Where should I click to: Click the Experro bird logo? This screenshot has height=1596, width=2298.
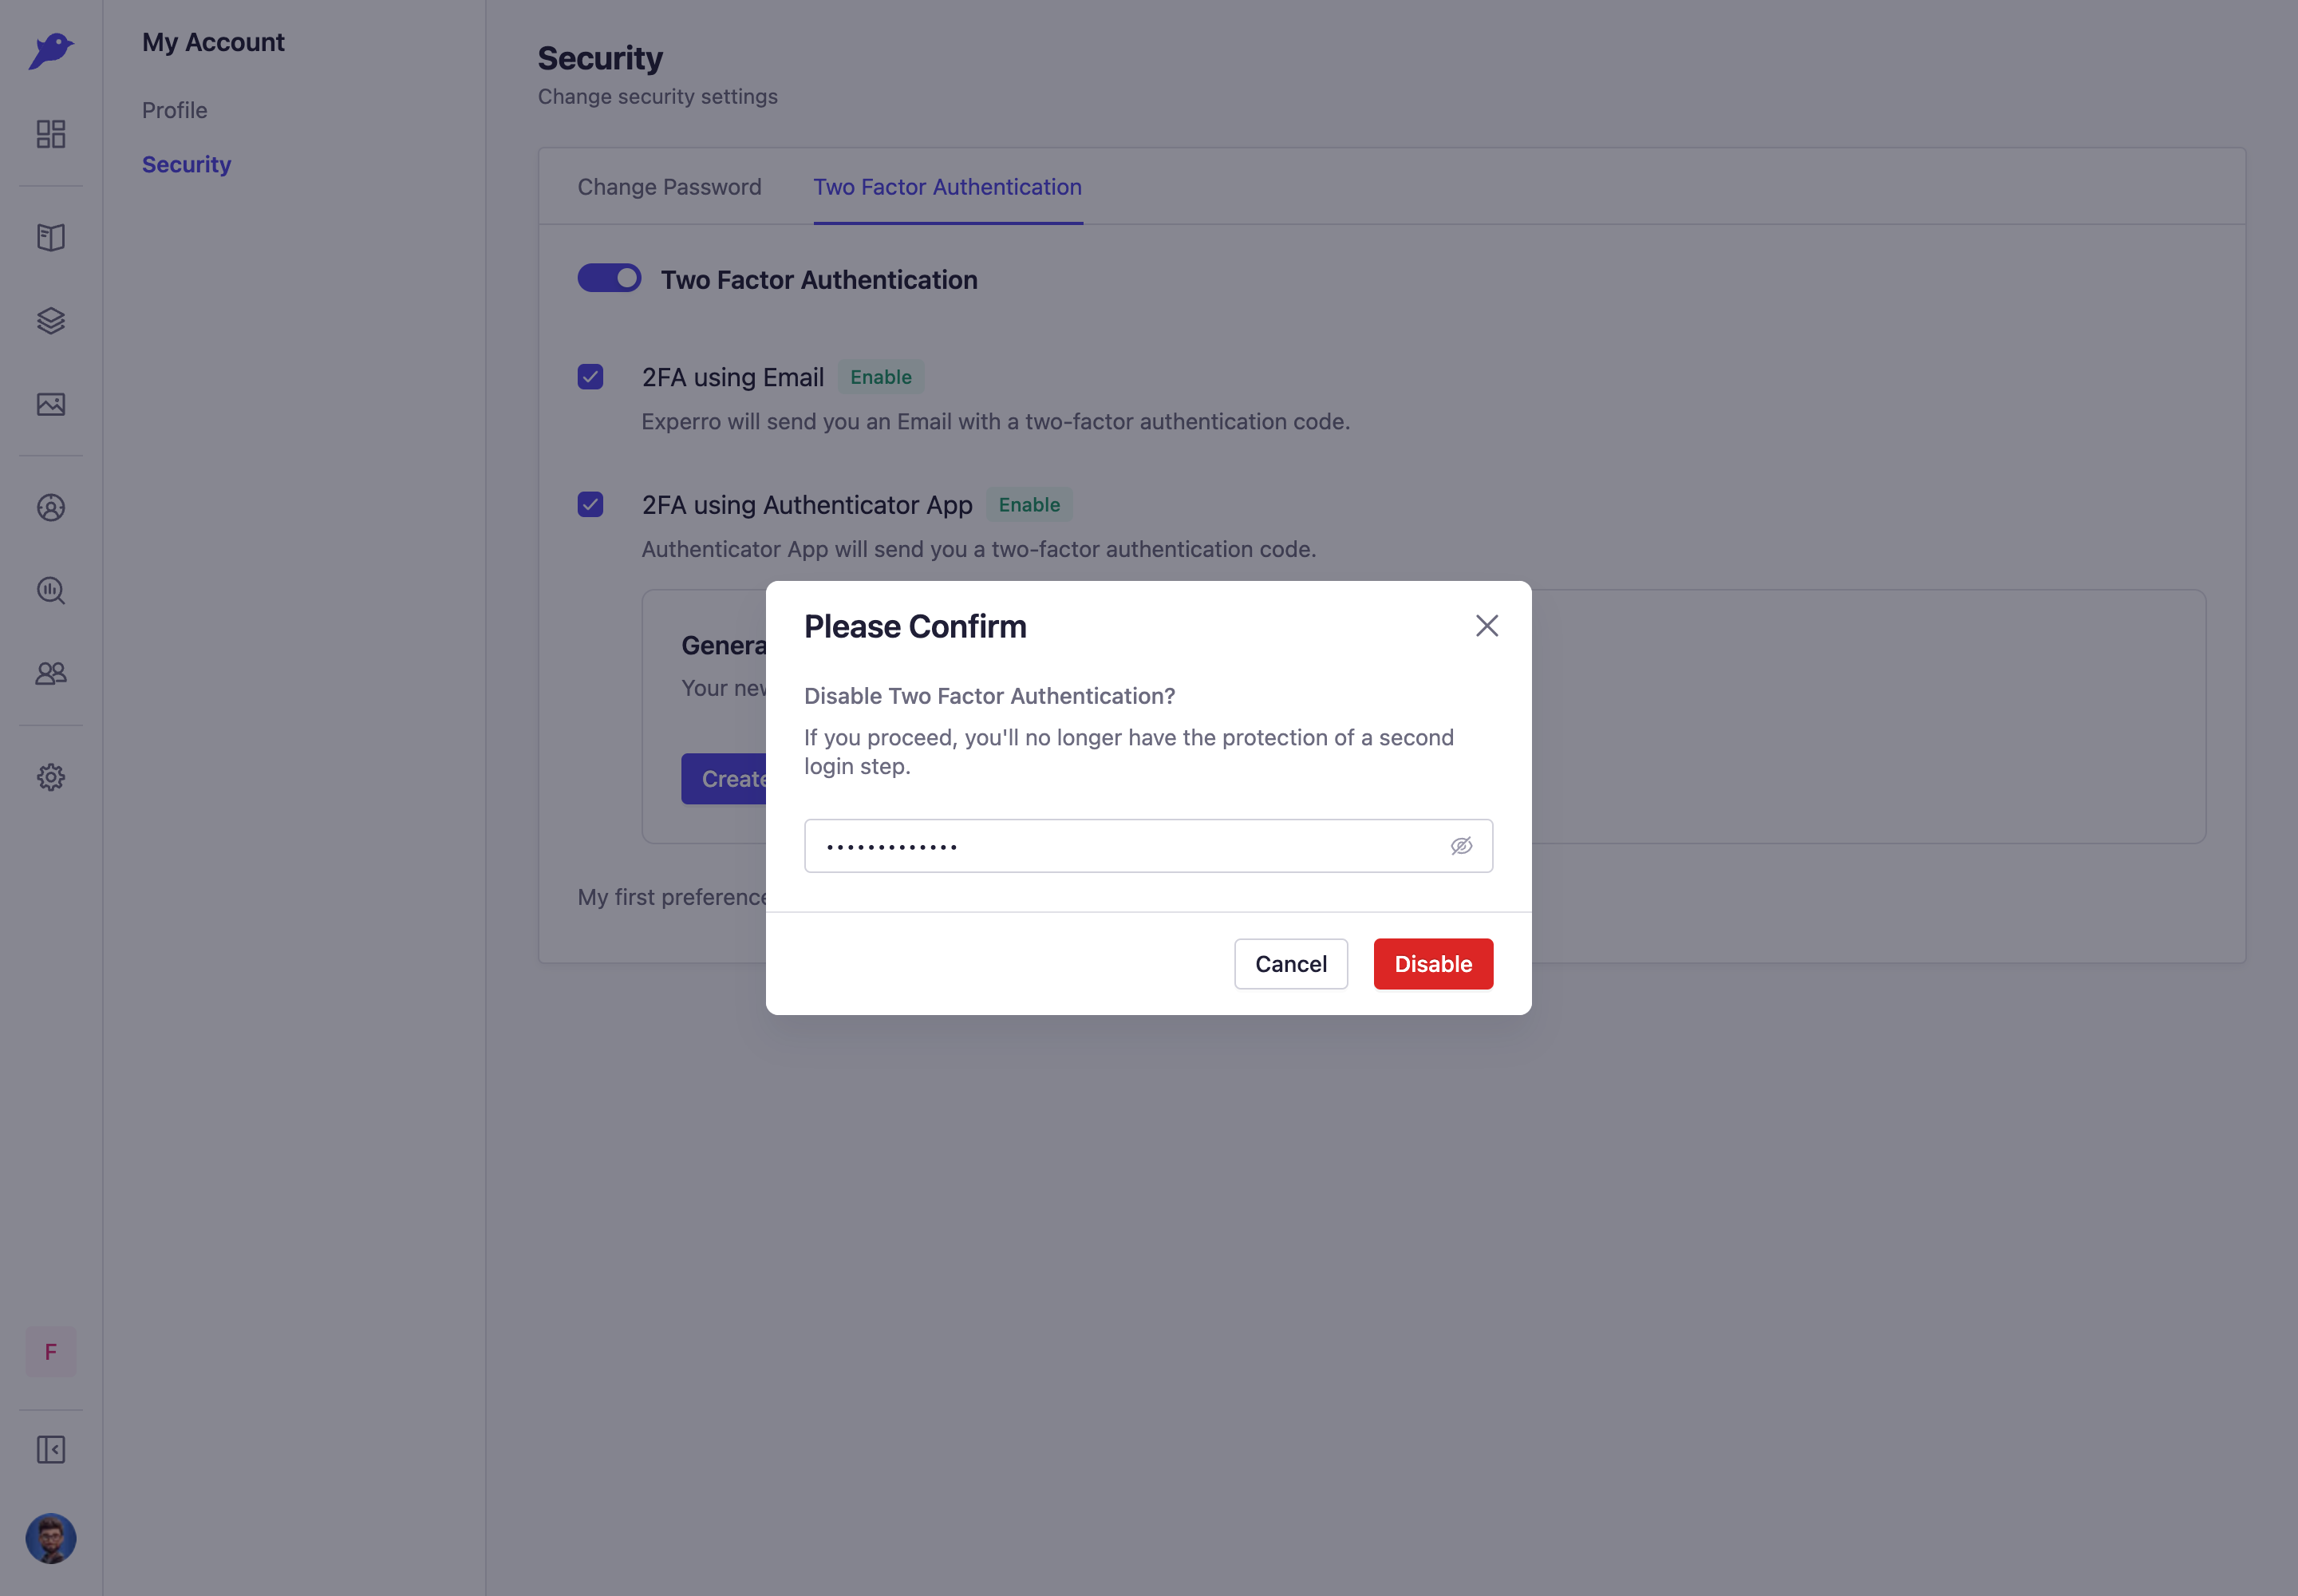pyautogui.click(x=51, y=50)
